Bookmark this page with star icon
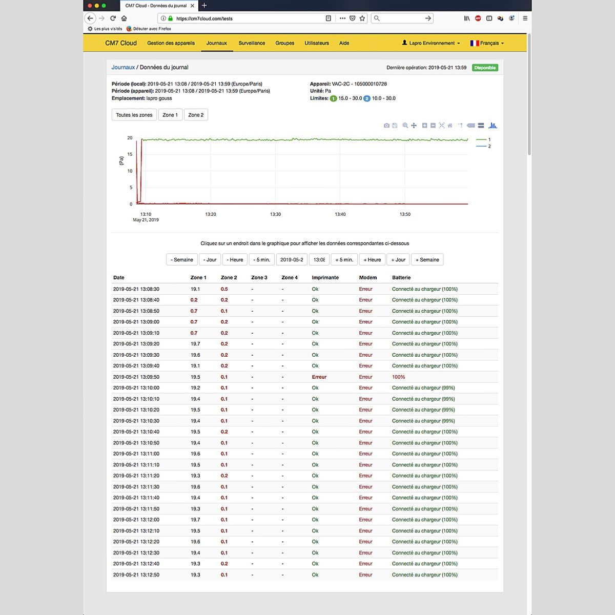The image size is (615, 615). pos(362,18)
